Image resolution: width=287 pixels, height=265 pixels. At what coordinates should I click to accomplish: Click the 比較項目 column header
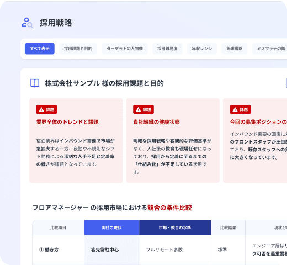tap(58, 227)
